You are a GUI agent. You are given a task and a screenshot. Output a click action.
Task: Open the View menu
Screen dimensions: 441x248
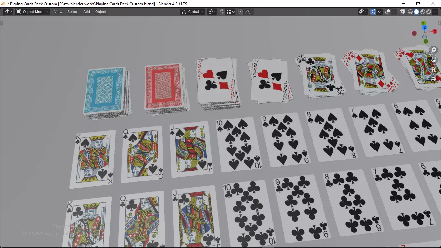(58, 12)
